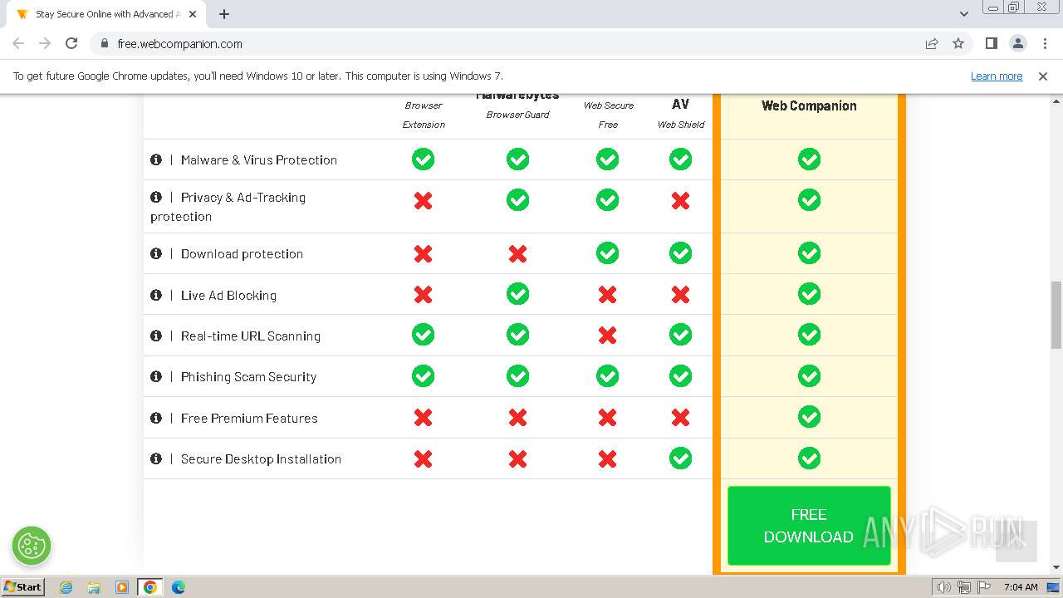The width and height of the screenshot is (1063, 598).
Task: Click Download protection label
Action: 242,253
